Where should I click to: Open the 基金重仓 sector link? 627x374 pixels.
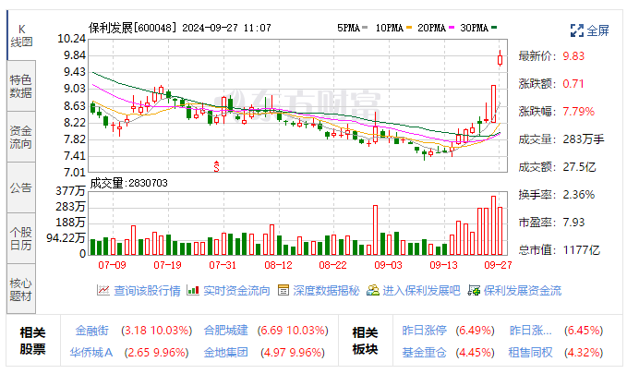[x=424, y=352]
